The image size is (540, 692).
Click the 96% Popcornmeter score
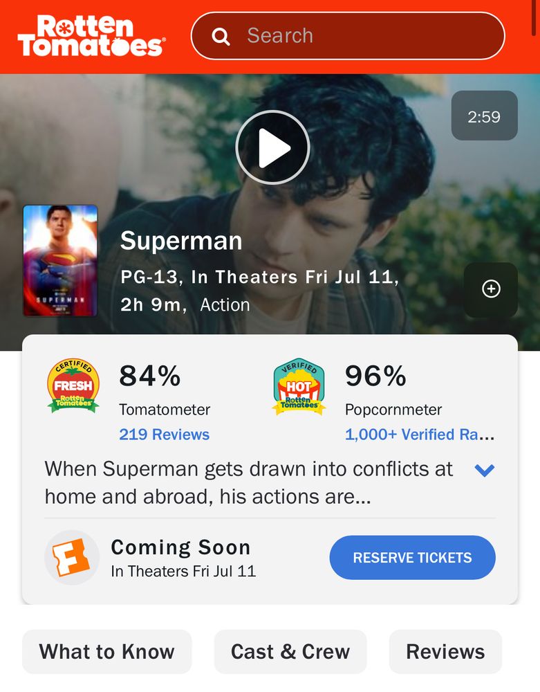[375, 376]
